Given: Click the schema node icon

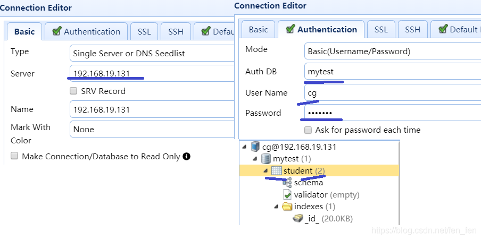Looking at the screenshot, I should click(287, 183).
